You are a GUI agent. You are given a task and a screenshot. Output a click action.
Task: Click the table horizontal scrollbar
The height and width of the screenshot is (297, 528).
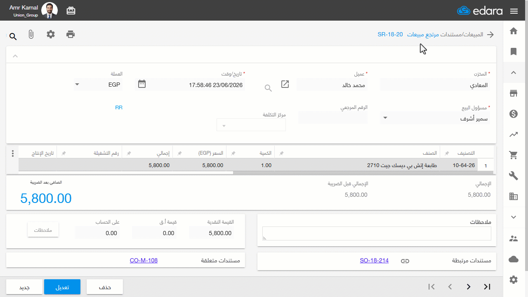click(363, 173)
